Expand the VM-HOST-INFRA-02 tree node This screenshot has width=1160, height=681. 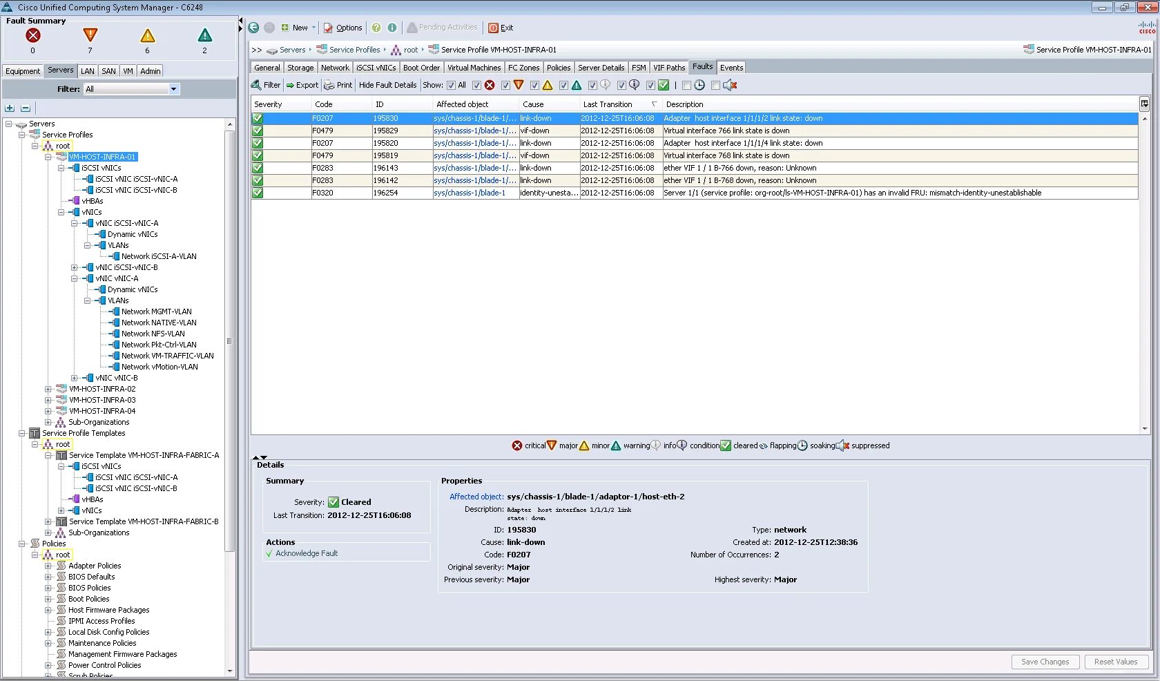48,389
